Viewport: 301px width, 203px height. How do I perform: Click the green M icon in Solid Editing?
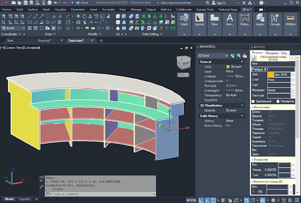point(173,28)
